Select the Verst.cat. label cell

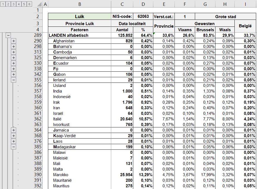coord(164,16)
